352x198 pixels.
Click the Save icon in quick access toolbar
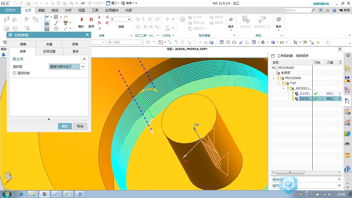coord(29,3)
